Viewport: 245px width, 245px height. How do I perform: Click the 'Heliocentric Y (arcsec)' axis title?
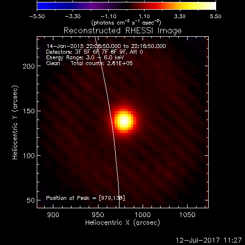click(x=15, y=122)
